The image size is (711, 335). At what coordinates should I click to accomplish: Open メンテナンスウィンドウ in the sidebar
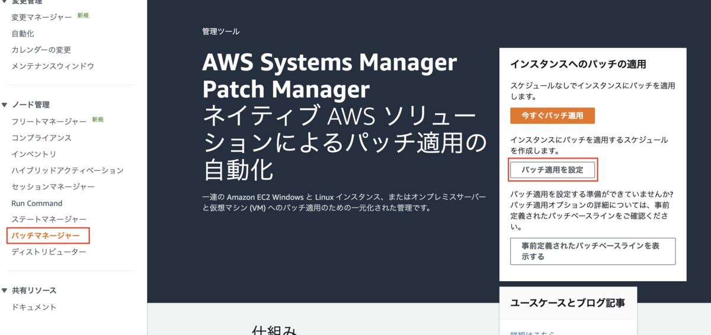[x=53, y=66]
